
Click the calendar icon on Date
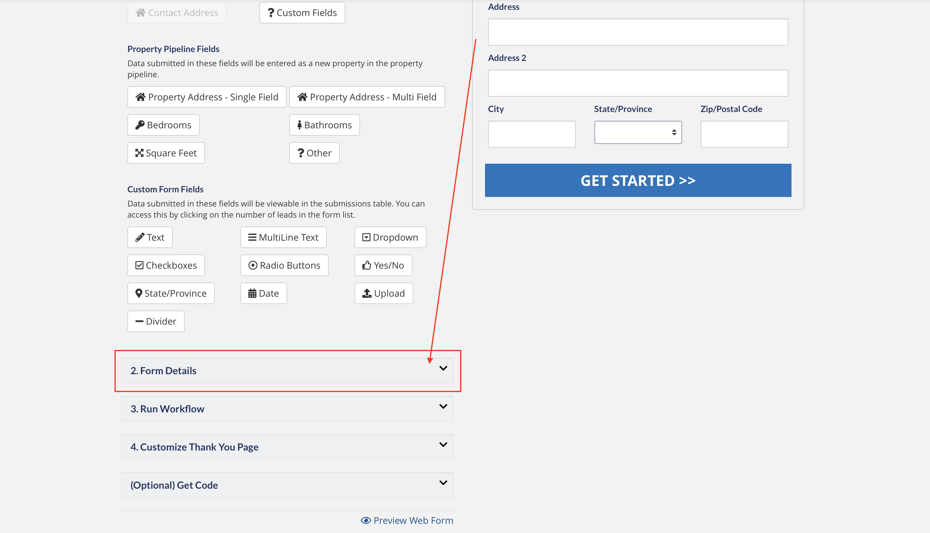[x=252, y=293]
